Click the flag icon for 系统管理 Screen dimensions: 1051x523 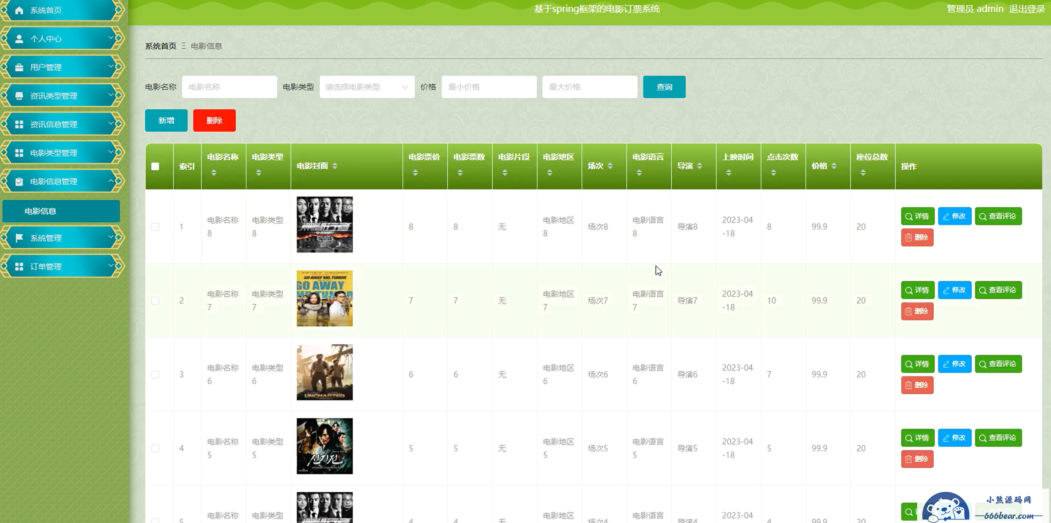[19, 238]
